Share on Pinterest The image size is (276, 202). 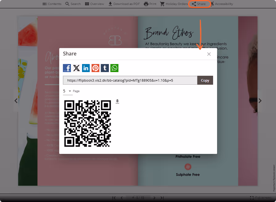95,68
